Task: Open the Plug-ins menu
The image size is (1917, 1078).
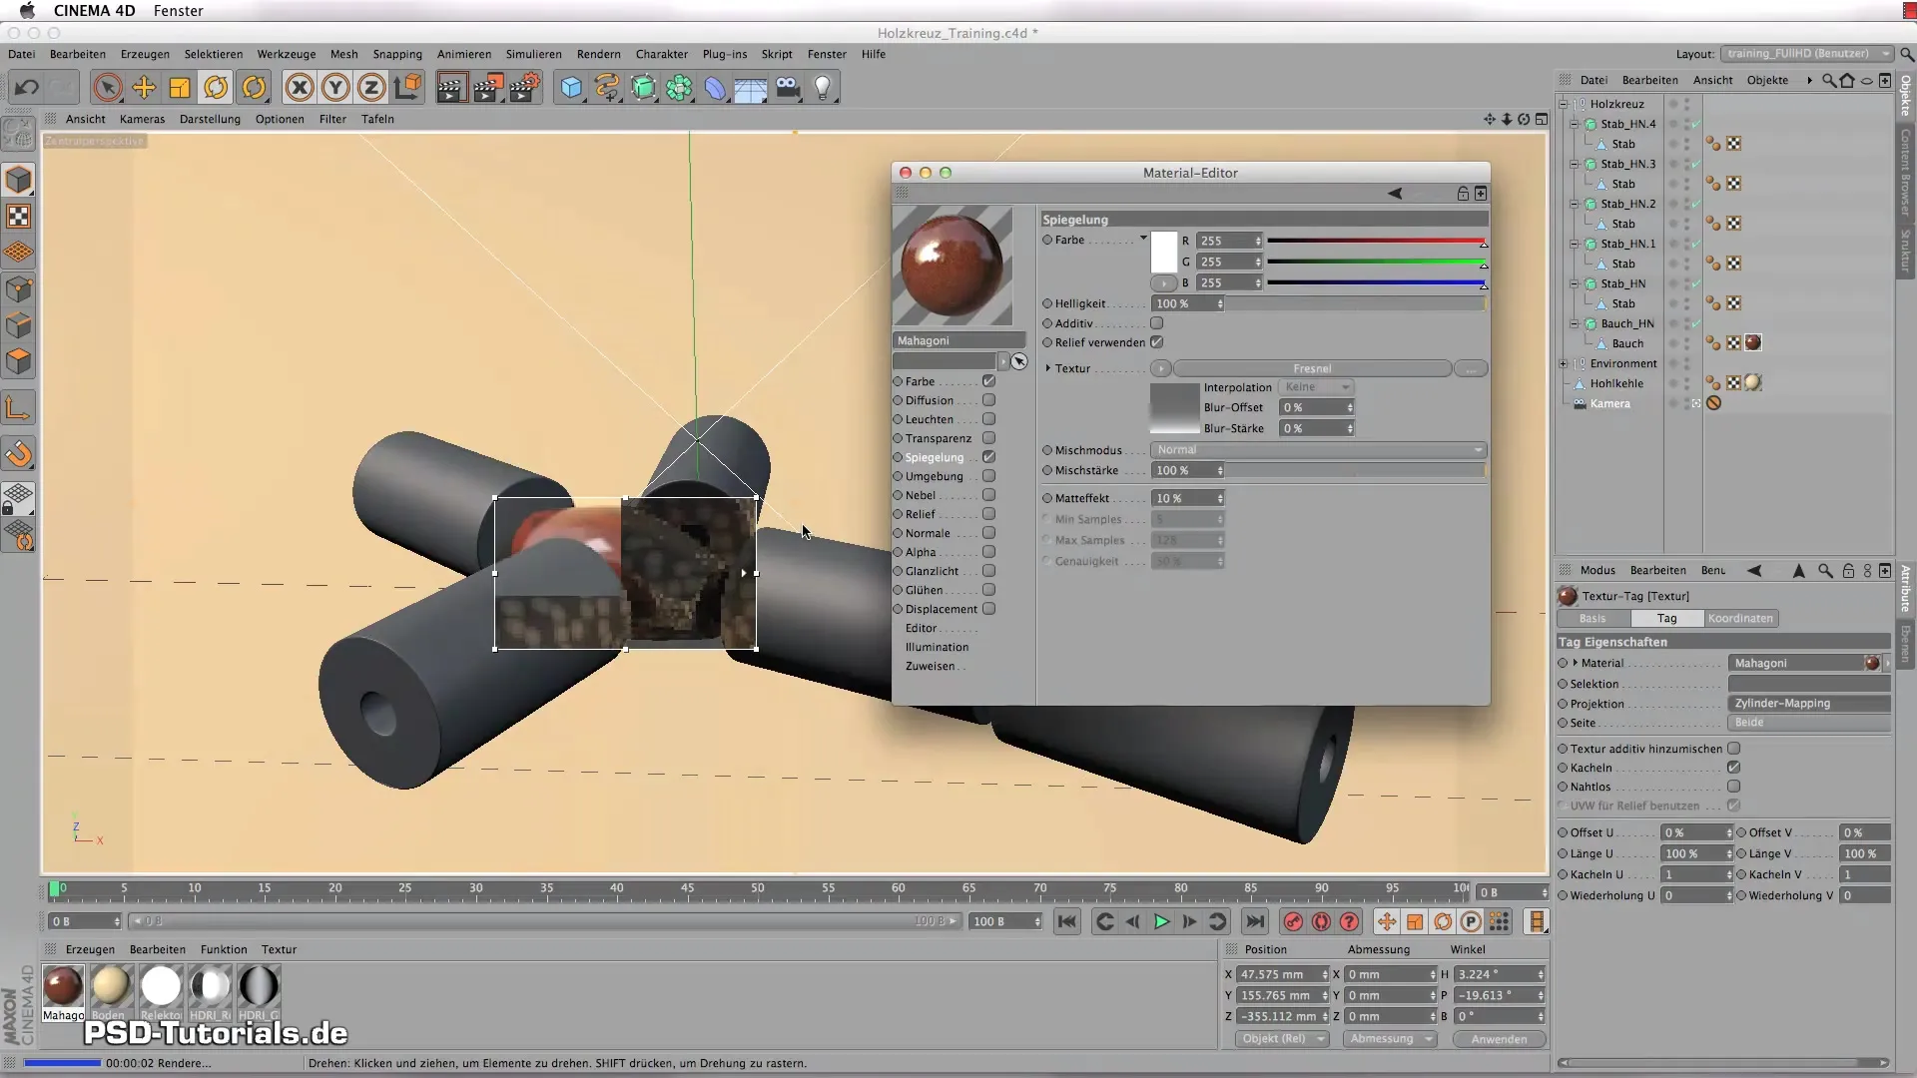Action: pyautogui.click(x=724, y=54)
